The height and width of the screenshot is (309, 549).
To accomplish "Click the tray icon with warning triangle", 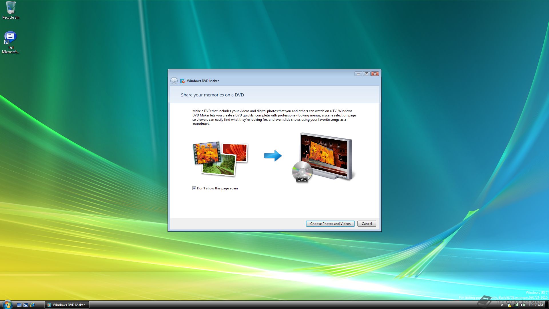I will tap(509, 305).
